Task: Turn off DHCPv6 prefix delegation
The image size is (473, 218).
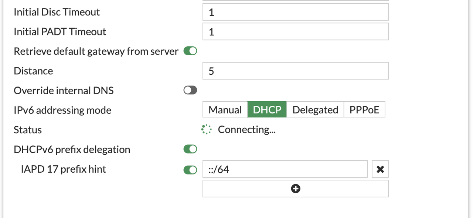Action: [190, 150]
